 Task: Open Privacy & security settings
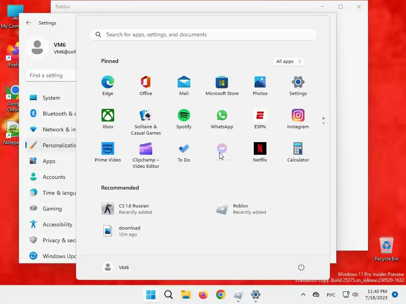[x=51, y=240]
